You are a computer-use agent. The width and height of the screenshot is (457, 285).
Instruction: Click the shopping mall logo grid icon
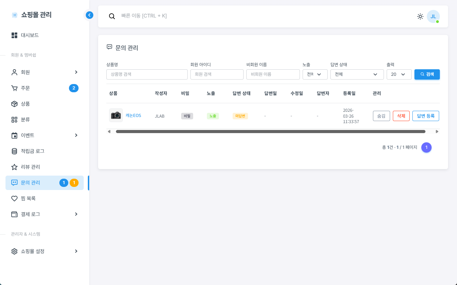pyautogui.click(x=14, y=15)
